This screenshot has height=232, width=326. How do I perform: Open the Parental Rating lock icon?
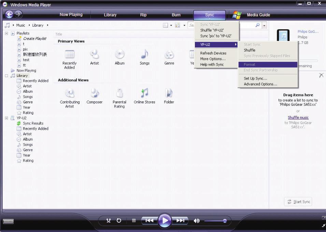pyautogui.click(x=119, y=93)
